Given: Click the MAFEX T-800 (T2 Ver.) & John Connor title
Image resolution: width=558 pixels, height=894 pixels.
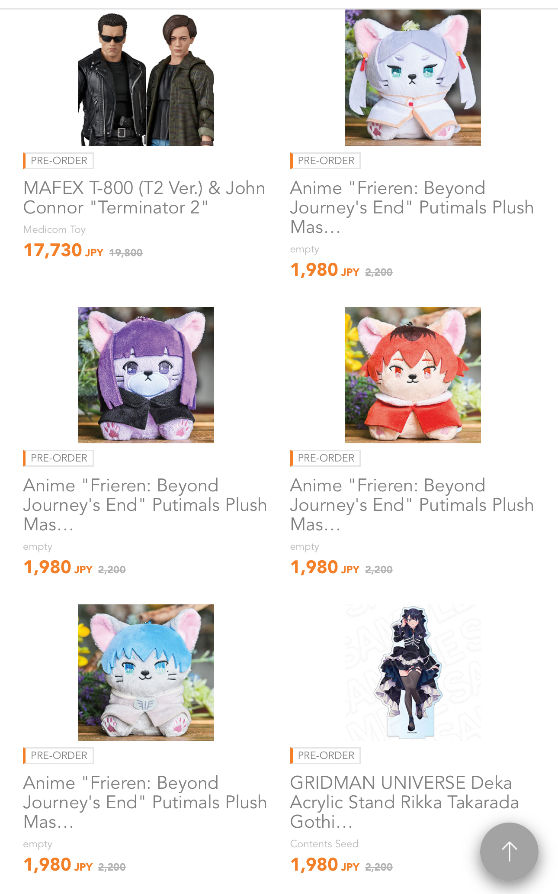Looking at the screenshot, I should click(x=144, y=198).
